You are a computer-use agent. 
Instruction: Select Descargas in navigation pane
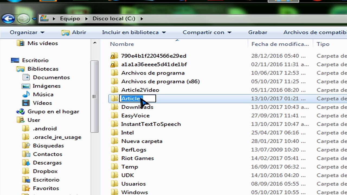click(47, 162)
